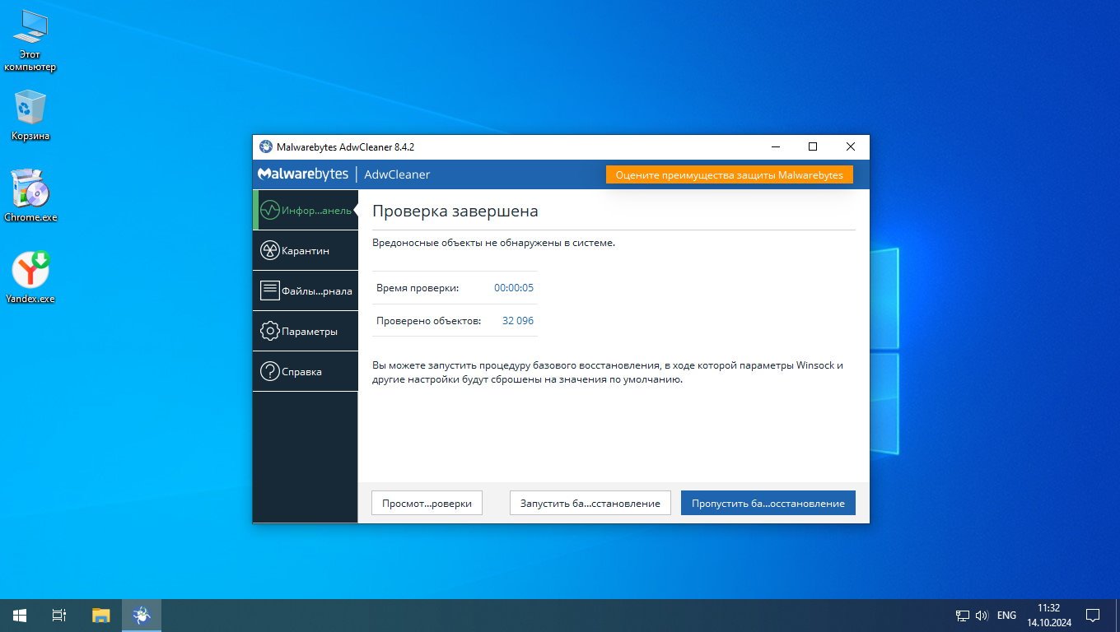Screen dimensions: 1120x632
Task: Open the Windows Start menu
Action: [x=20, y=615]
